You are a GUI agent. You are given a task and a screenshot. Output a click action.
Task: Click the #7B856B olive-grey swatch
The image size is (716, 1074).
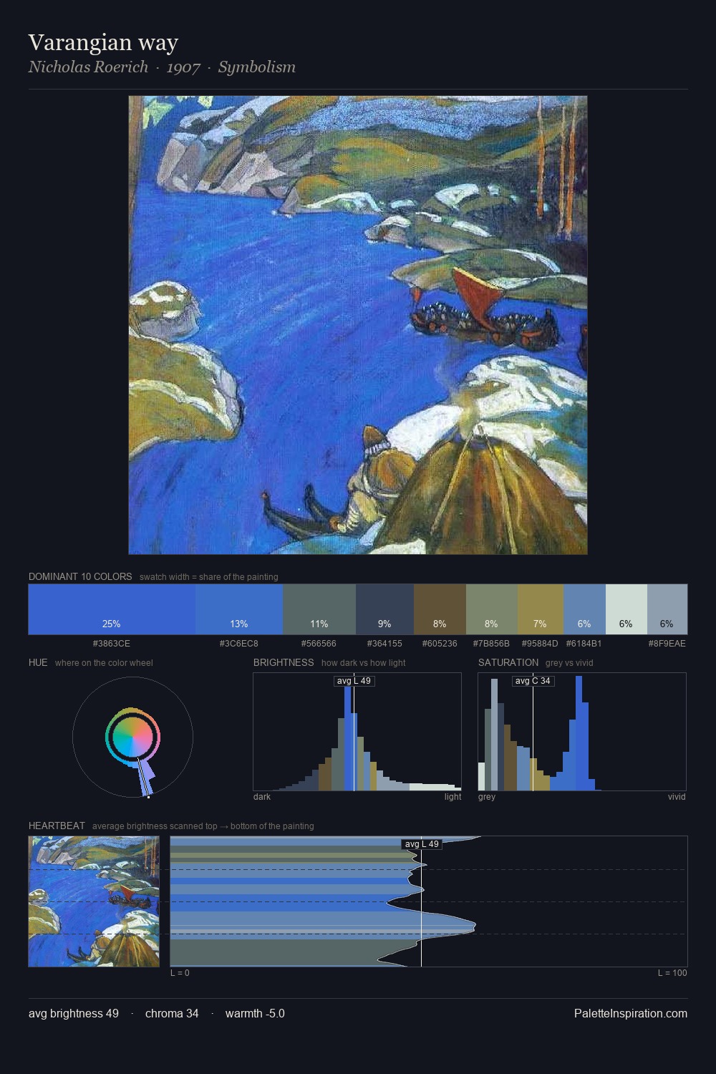[x=491, y=609]
